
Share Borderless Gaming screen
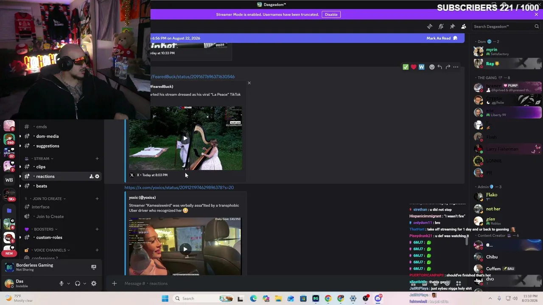pyautogui.click(x=94, y=267)
